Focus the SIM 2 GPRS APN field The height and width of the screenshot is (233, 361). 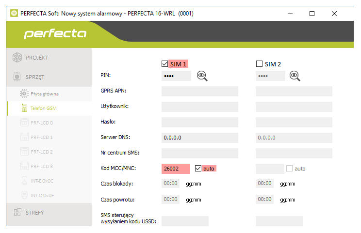coord(294,91)
